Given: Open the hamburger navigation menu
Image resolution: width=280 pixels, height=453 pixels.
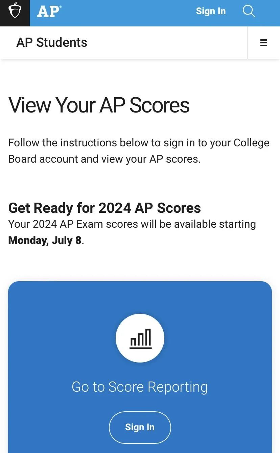Looking at the screenshot, I should [x=263, y=43].
